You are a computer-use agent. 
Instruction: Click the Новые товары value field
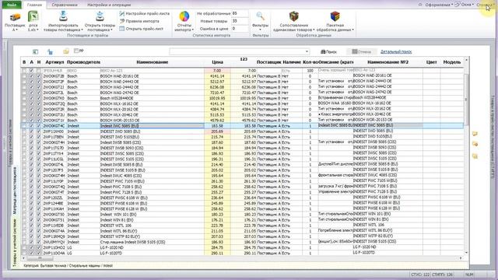(240, 21)
